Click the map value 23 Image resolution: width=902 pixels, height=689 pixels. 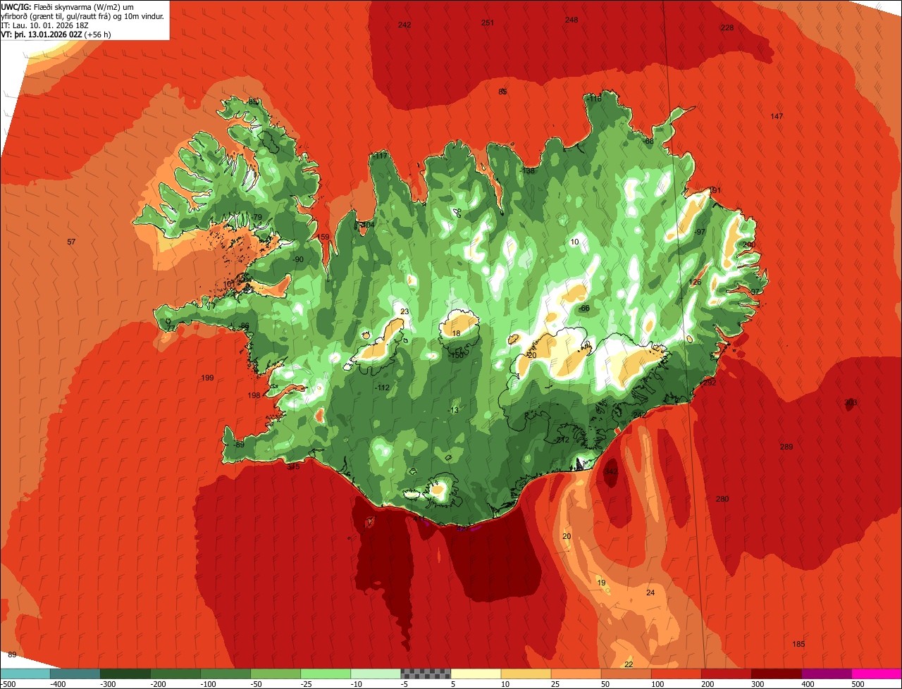click(x=404, y=311)
